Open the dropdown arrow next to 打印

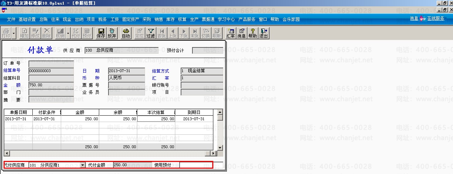pyautogui.click(x=14, y=33)
